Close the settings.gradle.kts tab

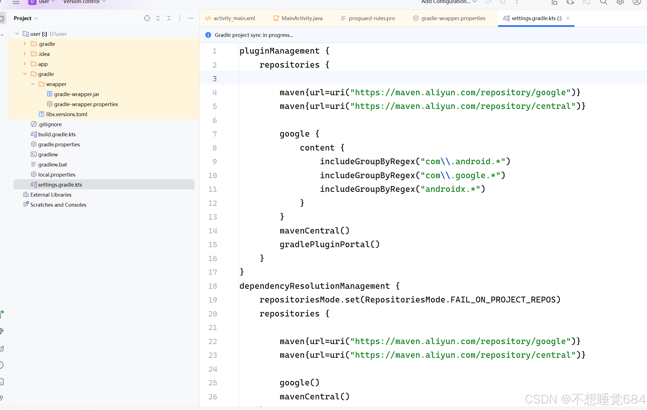click(568, 18)
